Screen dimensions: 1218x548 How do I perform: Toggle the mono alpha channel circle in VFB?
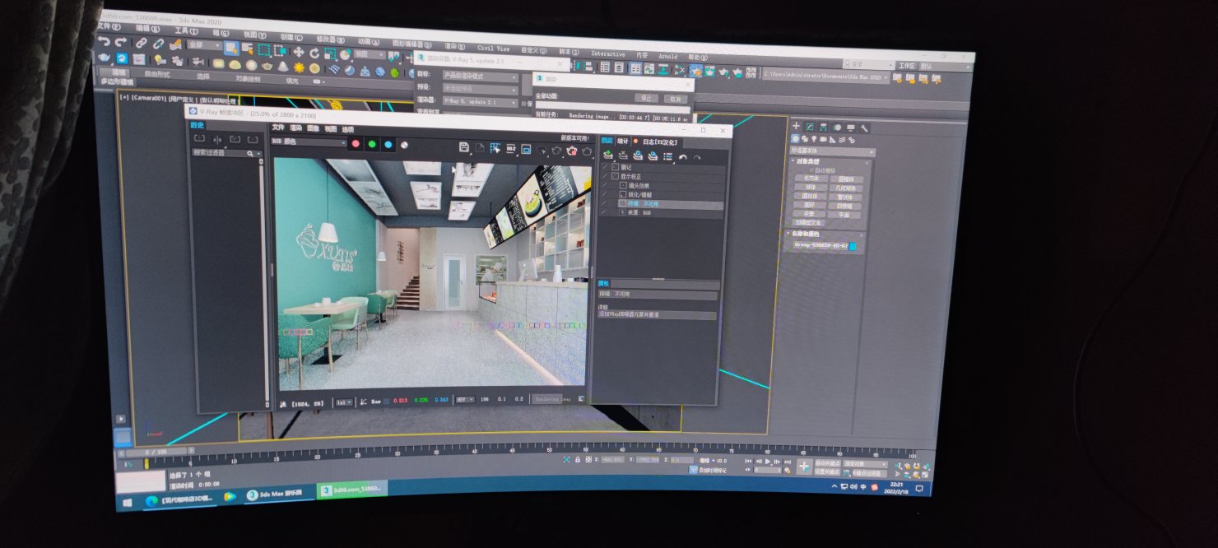point(404,146)
